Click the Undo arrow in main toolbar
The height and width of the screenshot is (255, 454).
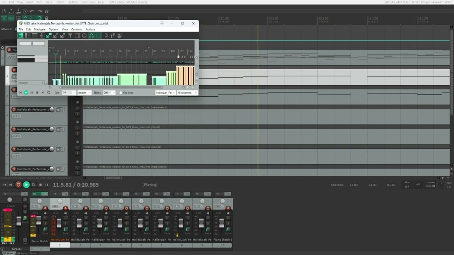click(x=32, y=11)
